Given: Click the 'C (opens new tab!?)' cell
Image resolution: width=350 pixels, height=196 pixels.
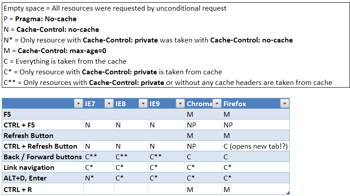Looking at the screenshot, I should click(256, 146).
